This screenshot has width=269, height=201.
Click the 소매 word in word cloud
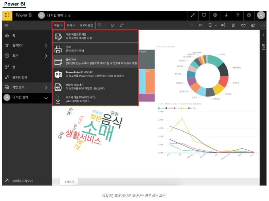pyautogui.click(x=98, y=131)
